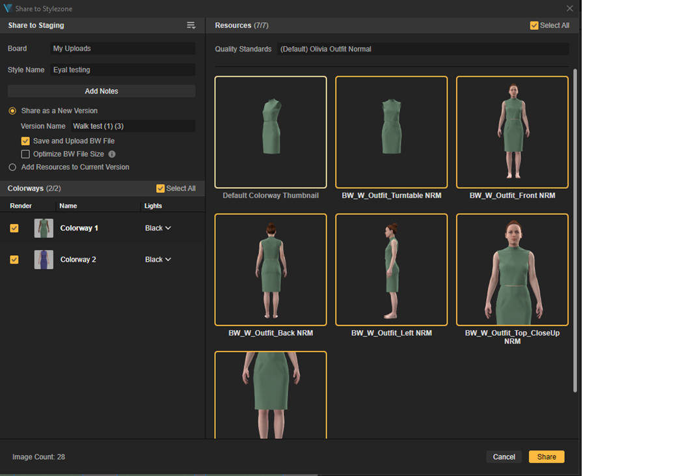The image size is (691, 476).
Task: Enable Optimize BW File Size checkbox
Action: click(x=25, y=154)
